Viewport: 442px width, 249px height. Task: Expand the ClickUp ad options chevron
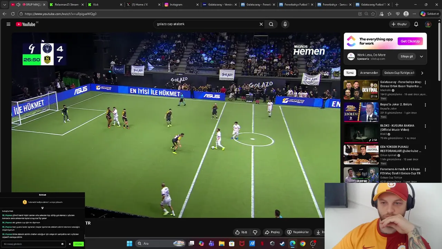pos(421,56)
